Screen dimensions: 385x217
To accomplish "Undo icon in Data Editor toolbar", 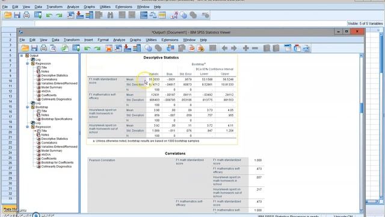I will pyautogui.click(x=49, y=16).
